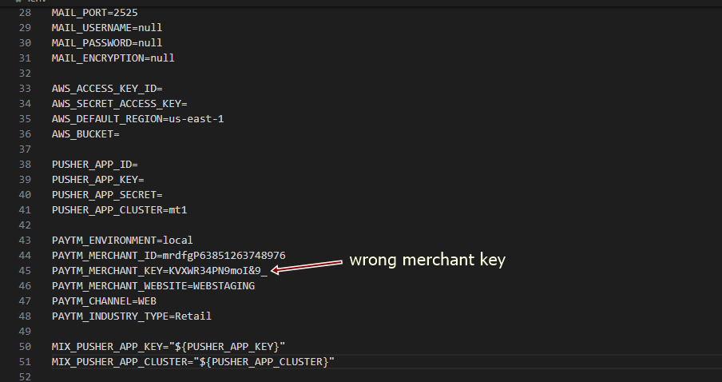The width and height of the screenshot is (722, 382).
Task: Click line number 28 in gutter
Action: [x=25, y=13]
